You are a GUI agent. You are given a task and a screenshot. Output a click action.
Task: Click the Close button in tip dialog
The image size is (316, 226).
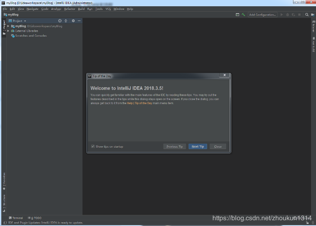pyautogui.click(x=218, y=147)
